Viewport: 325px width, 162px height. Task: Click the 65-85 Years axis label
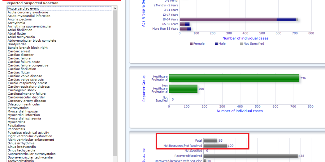[x=170, y=24]
